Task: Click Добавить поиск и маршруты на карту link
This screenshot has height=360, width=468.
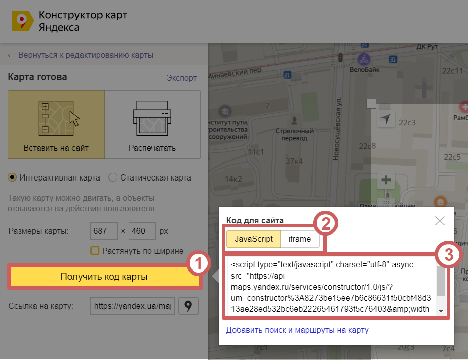Action: pos(297,330)
